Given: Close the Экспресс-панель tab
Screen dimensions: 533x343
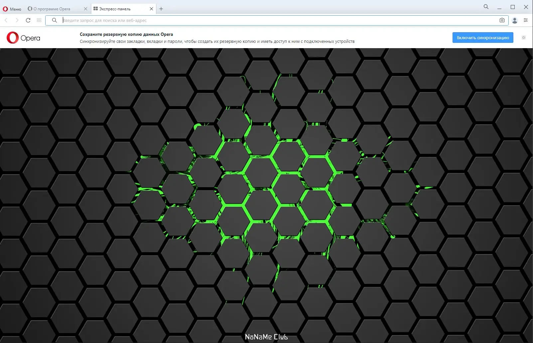Looking at the screenshot, I should pos(152,9).
